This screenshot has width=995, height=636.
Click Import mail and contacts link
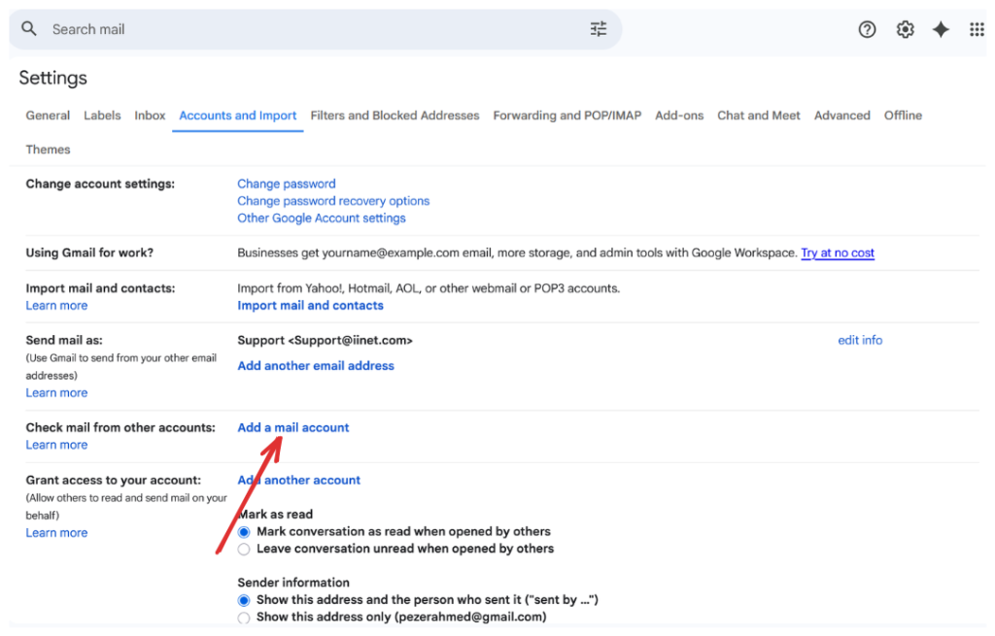(x=310, y=305)
